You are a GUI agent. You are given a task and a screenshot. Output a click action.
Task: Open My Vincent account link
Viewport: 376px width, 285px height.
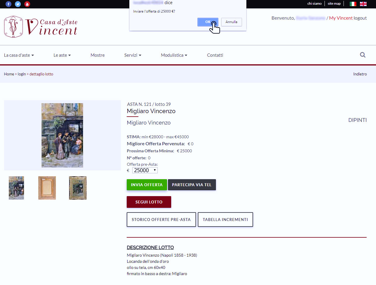click(341, 18)
